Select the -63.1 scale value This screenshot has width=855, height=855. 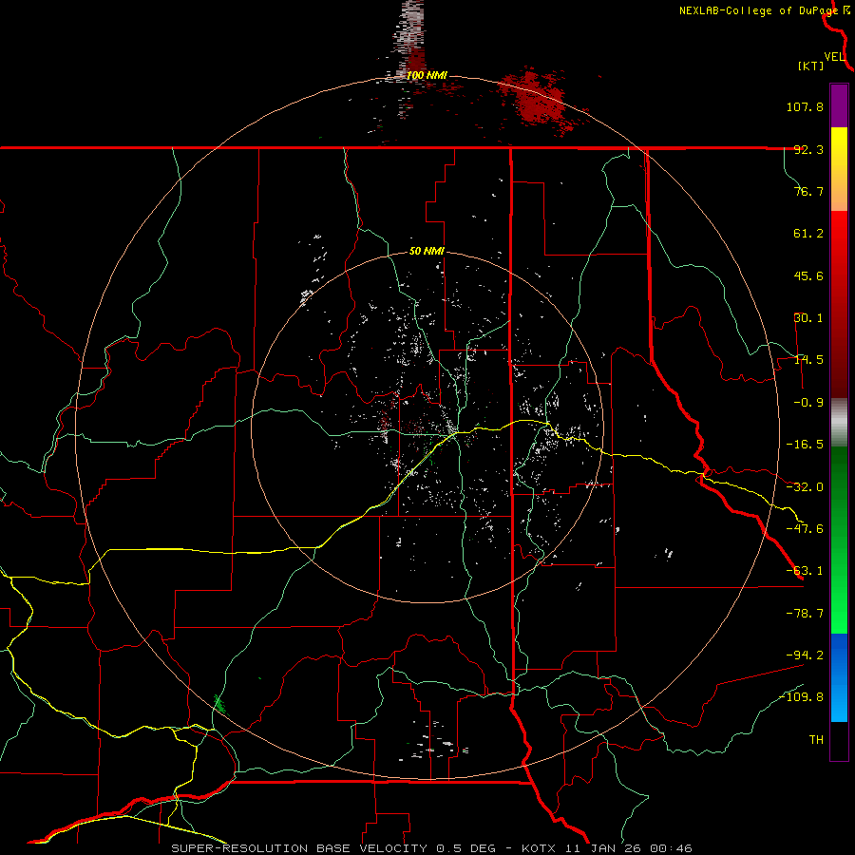tap(805, 571)
